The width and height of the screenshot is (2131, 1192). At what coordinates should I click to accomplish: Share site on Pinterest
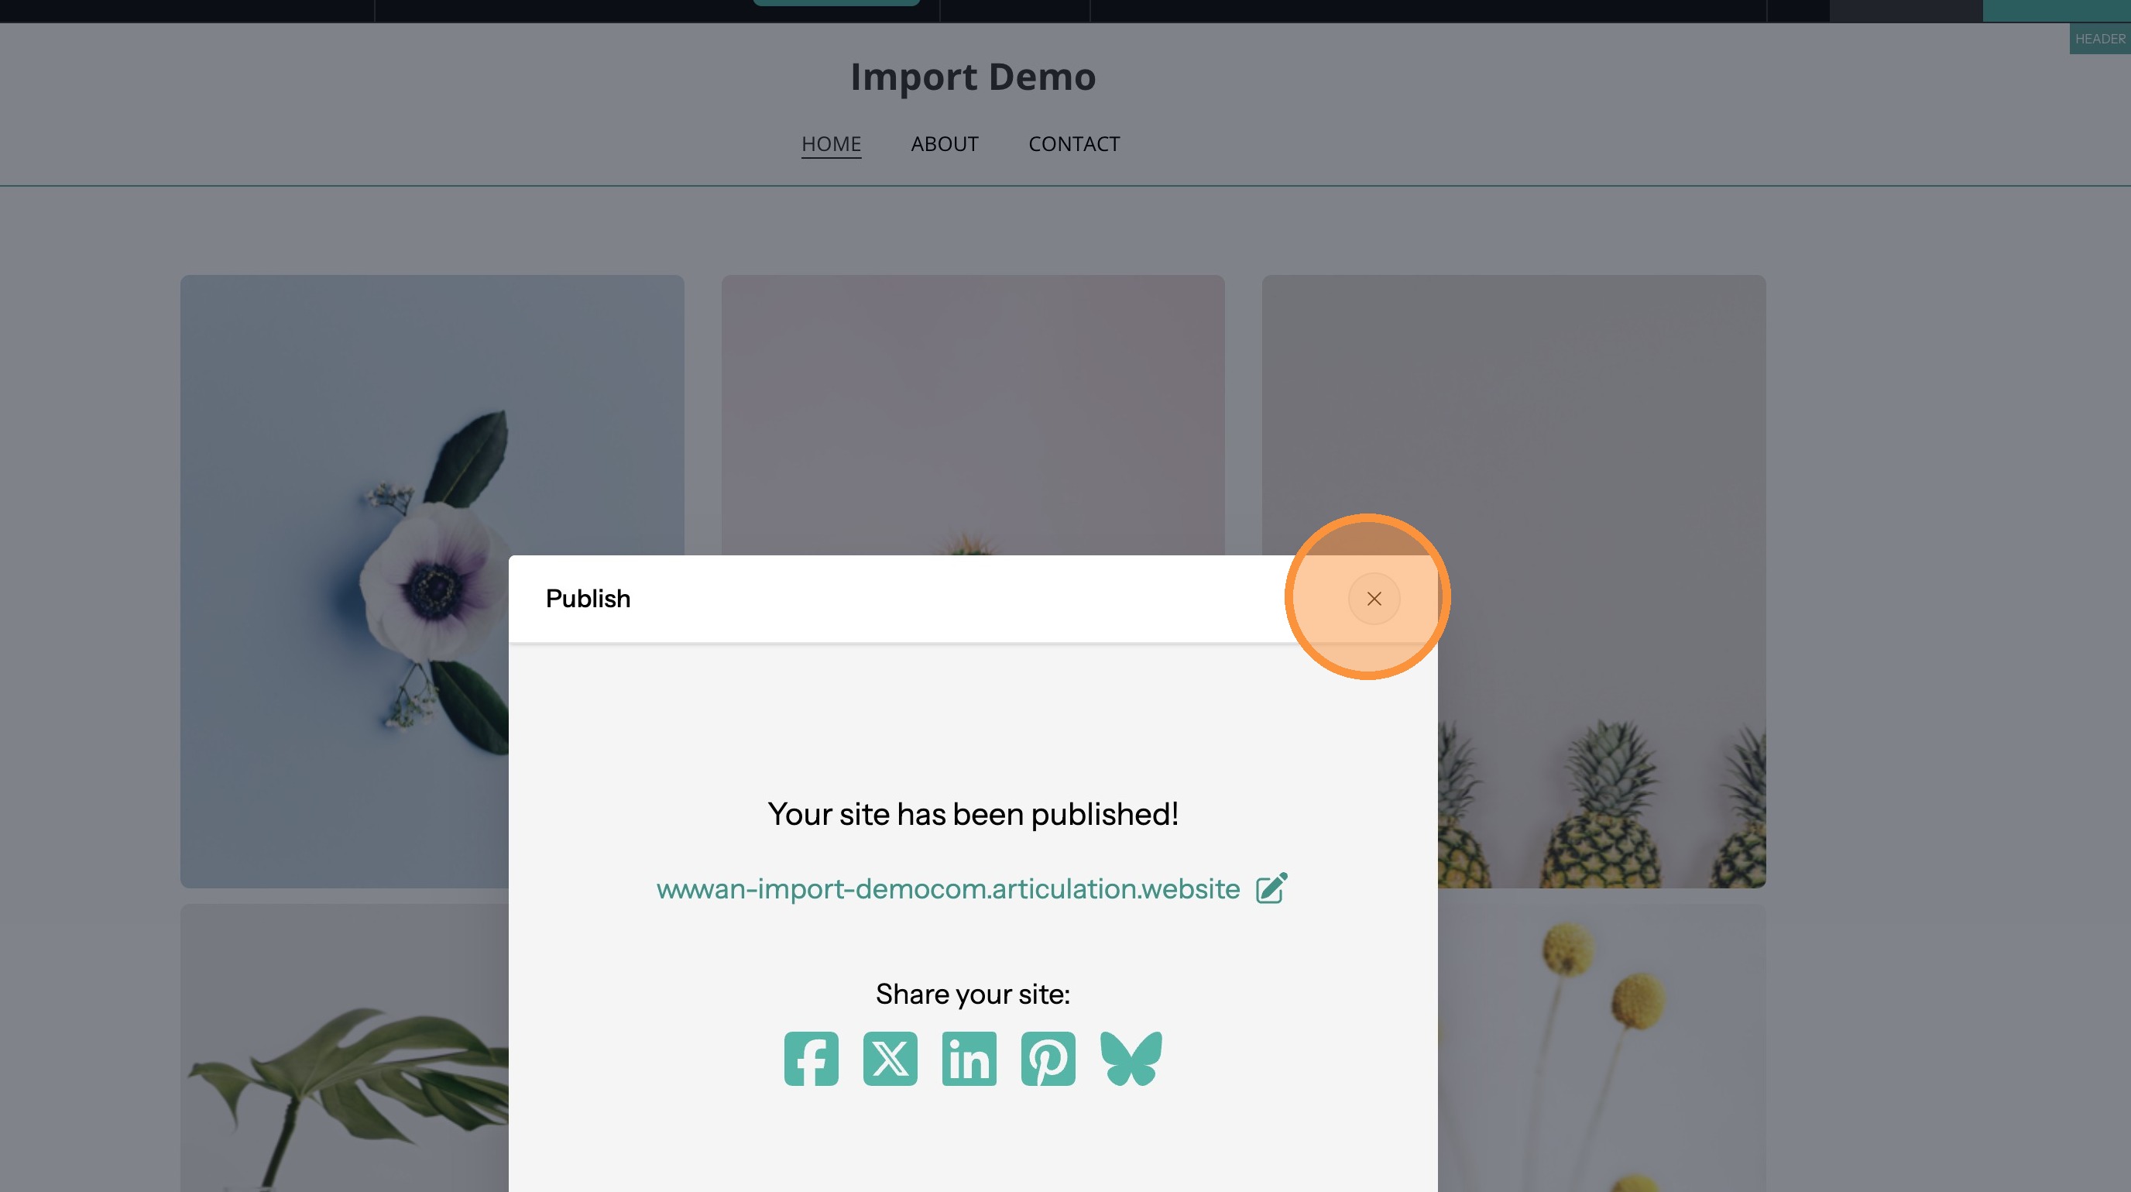(1047, 1058)
